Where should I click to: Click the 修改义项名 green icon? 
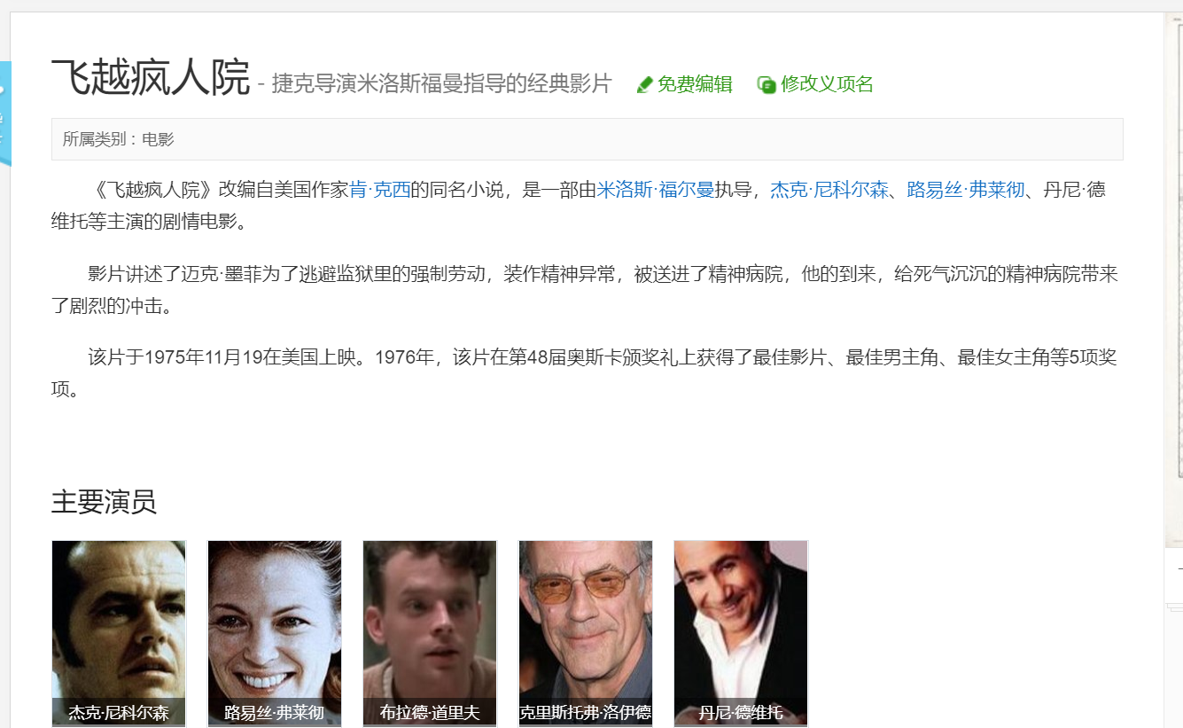tap(767, 84)
